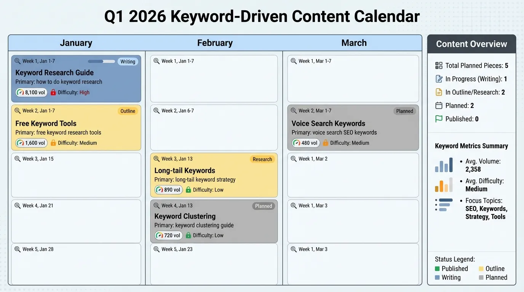Select the February column header
524x292 pixels.
click(x=215, y=43)
